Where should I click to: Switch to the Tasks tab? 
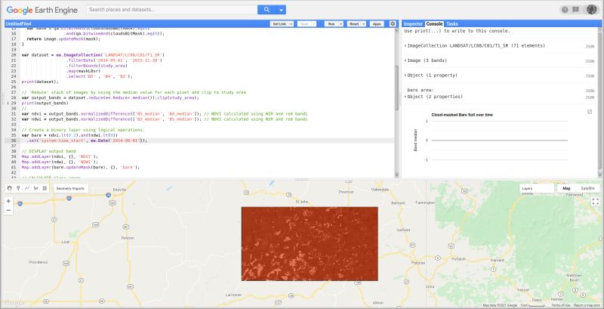click(x=451, y=24)
